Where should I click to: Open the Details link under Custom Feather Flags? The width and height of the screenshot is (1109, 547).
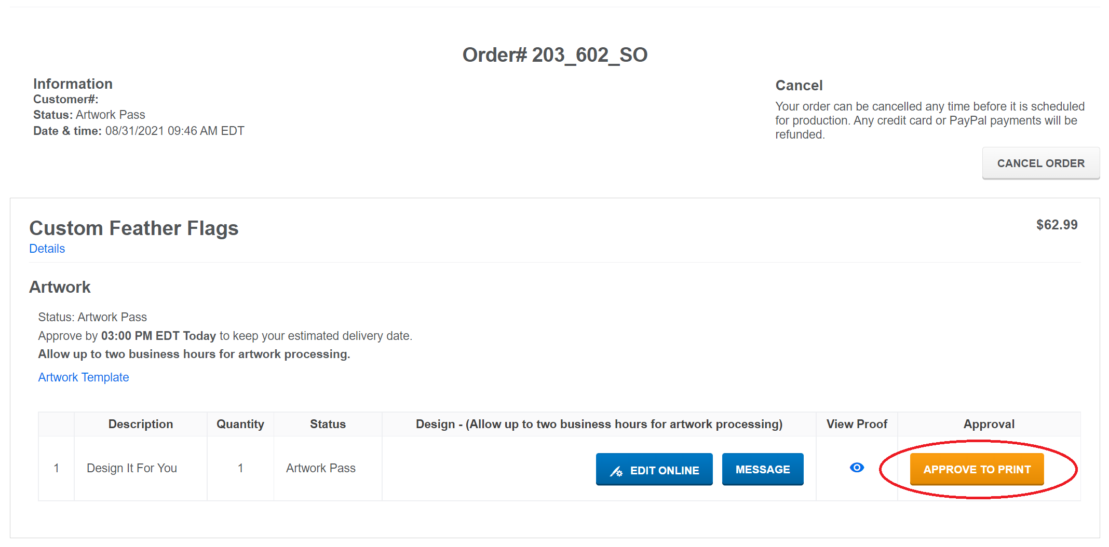tap(47, 249)
